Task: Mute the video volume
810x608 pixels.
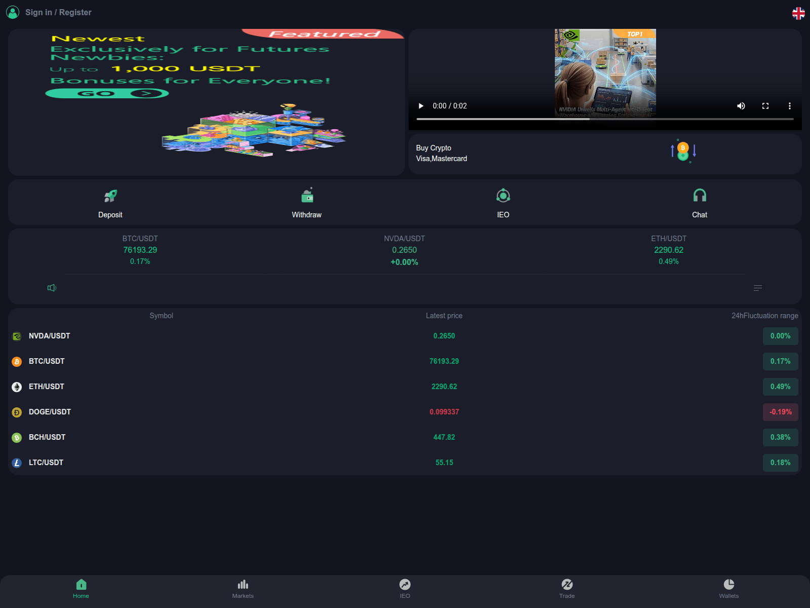Action: (x=741, y=106)
